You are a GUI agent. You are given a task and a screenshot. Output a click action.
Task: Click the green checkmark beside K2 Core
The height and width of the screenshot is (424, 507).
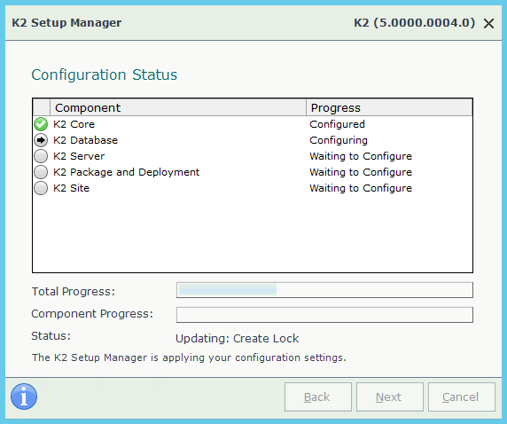click(x=41, y=124)
